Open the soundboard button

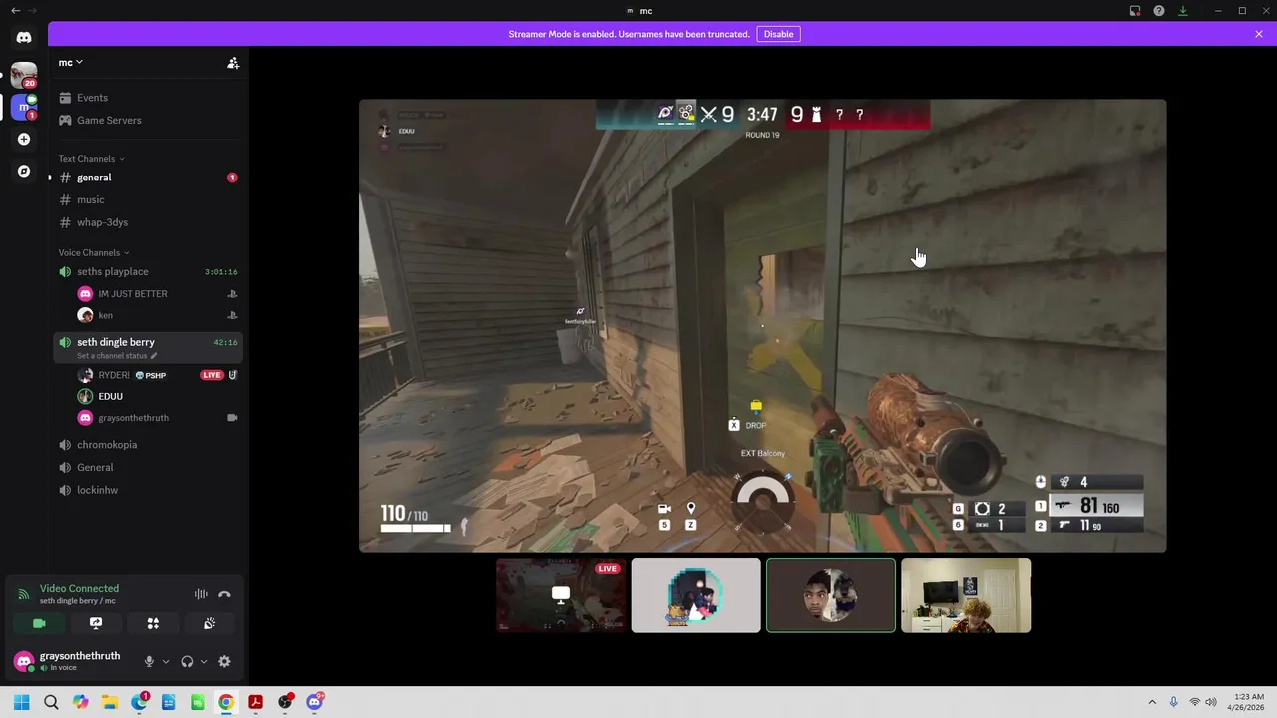tap(210, 623)
